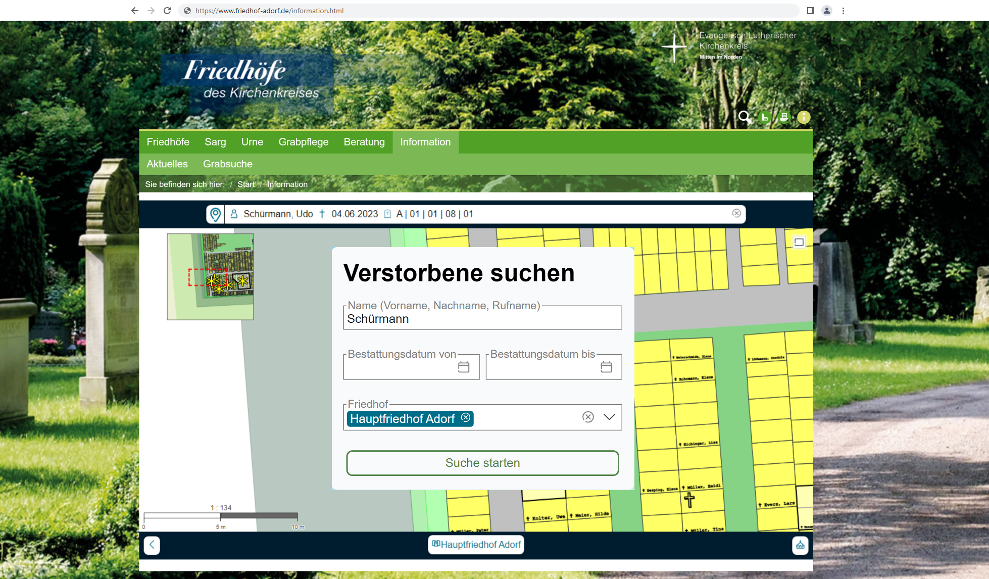Open the Friedhöfe menu

click(168, 142)
